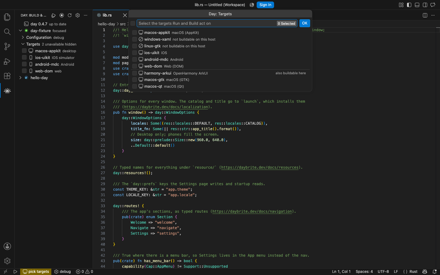Image resolution: width=440 pixels, height=275 pixels.
Task: Click UTF-8 encoding in status bar
Action: (x=383, y=272)
